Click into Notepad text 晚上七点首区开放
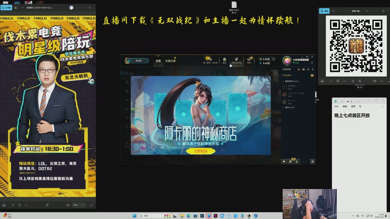The image size is (390, 219). pyautogui.click(x=352, y=115)
